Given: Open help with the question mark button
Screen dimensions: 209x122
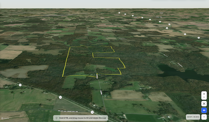Looking at the screenshot, I should (204, 117).
